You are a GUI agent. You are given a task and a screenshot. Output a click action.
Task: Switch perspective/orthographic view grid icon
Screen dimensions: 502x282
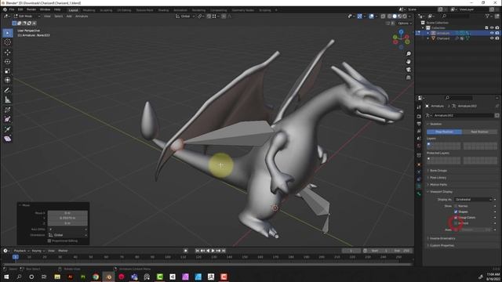point(408,78)
